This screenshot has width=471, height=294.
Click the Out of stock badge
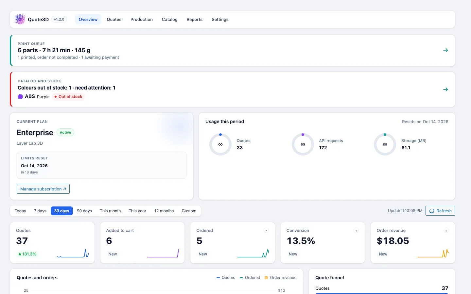(x=68, y=97)
